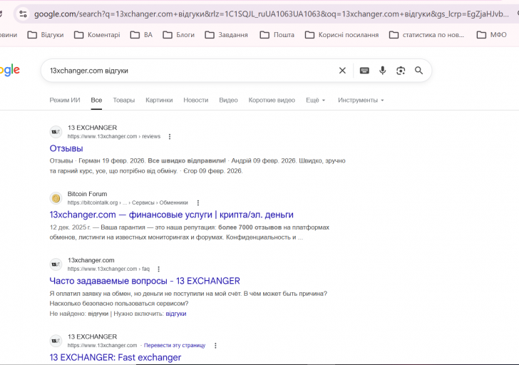519x365 pixels.
Task: Click the 13xchanger.com › faq URL text
Action: click(x=108, y=269)
